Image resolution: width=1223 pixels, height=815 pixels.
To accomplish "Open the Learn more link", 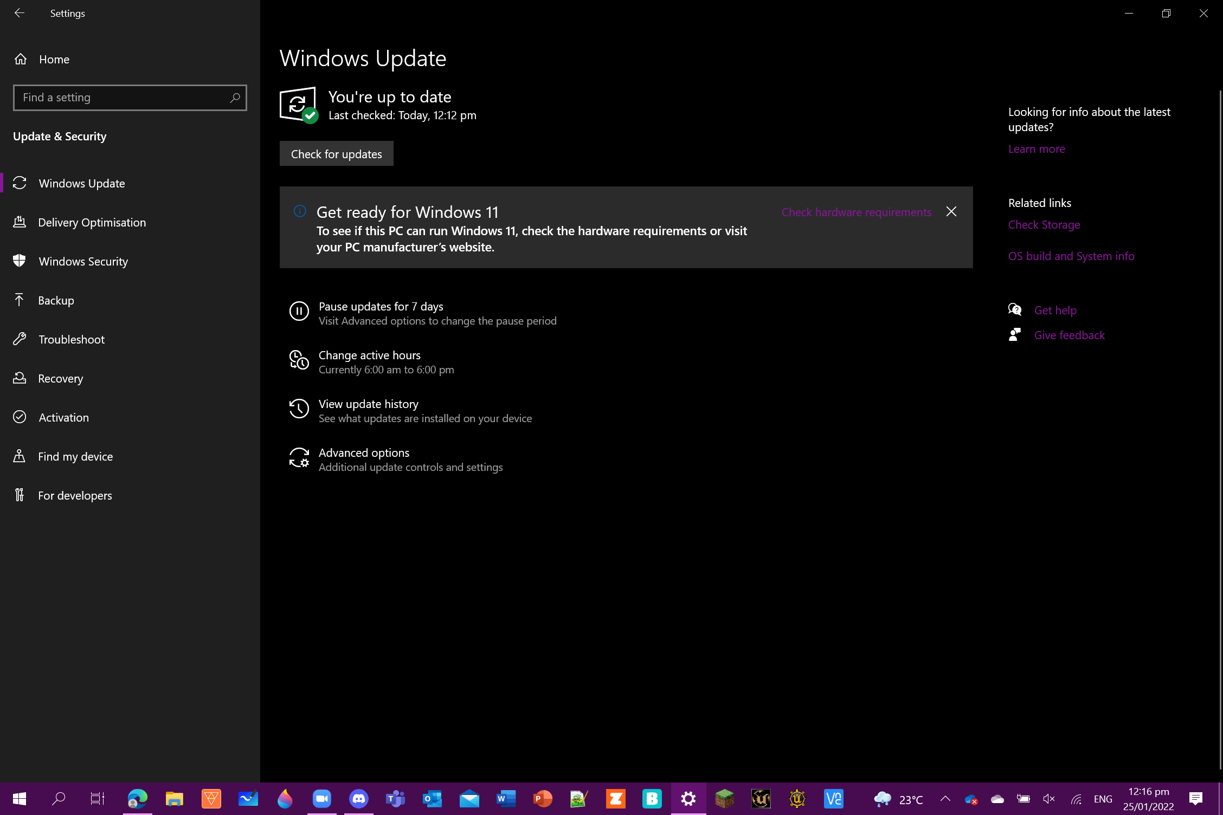I will click(1037, 149).
